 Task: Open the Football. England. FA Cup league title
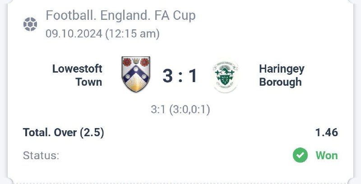click(x=120, y=16)
